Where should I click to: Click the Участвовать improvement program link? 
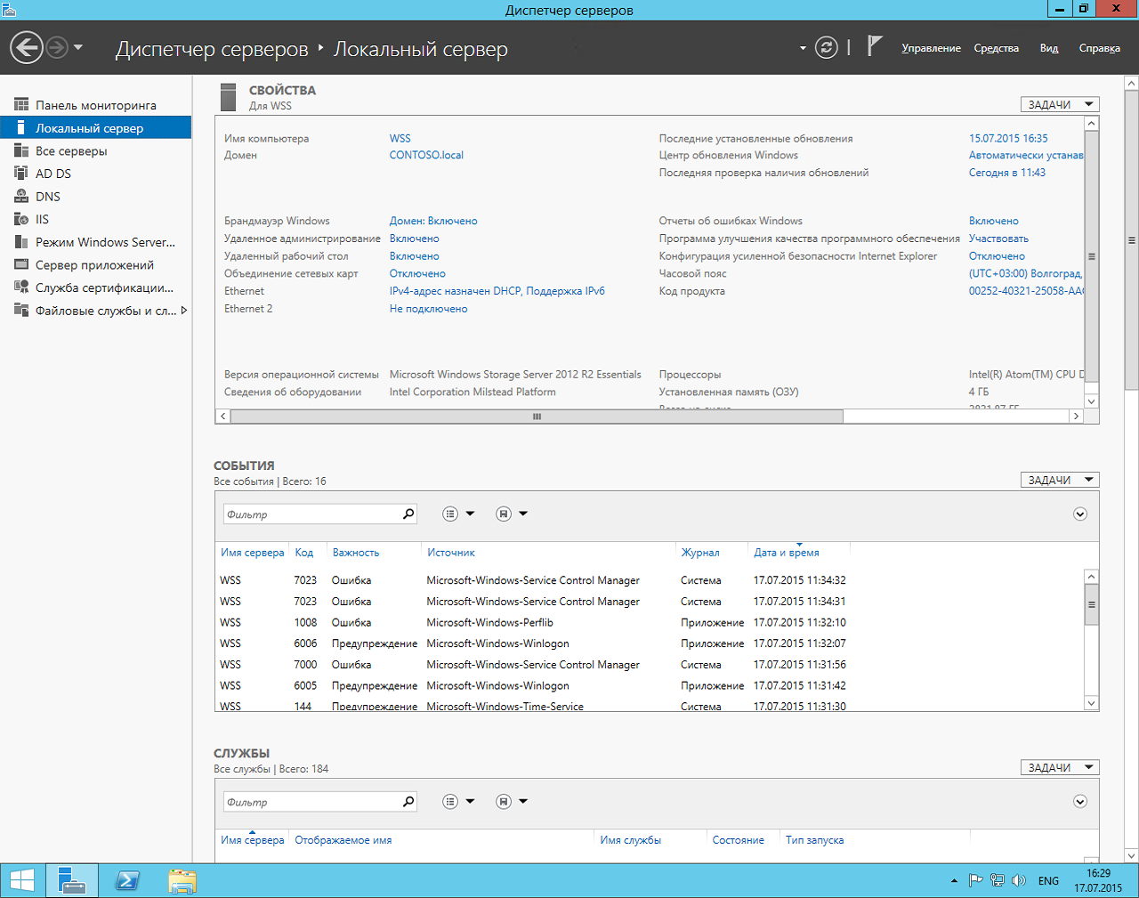[998, 239]
